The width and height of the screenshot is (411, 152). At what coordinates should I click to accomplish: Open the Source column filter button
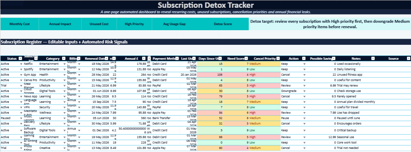click(x=408, y=59)
